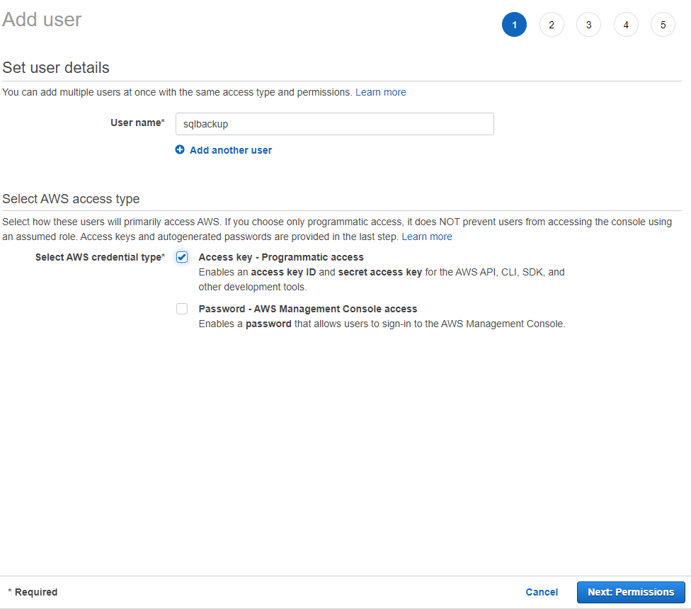Click the Add user page title
The height and width of the screenshot is (609, 691).
pos(42,19)
